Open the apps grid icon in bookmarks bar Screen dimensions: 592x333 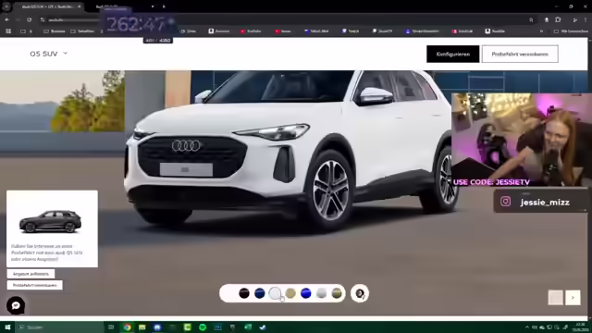(x=8, y=31)
